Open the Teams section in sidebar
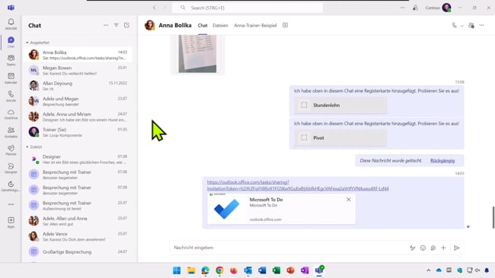The width and height of the screenshot is (495, 278). (x=11, y=60)
